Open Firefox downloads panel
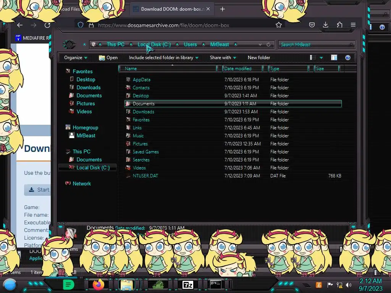The height and width of the screenshot is (293, 391). coord(325,25)
